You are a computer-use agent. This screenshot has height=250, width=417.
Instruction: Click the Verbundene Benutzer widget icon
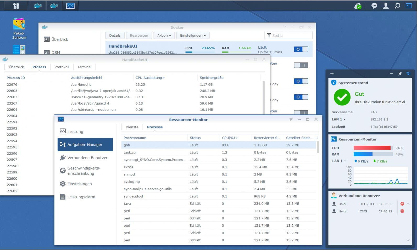[334, 196]
